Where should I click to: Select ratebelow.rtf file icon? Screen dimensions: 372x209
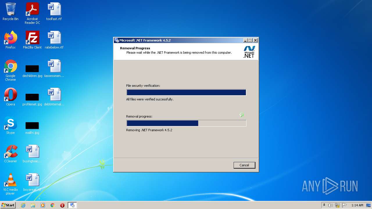[x=54, y=40]
